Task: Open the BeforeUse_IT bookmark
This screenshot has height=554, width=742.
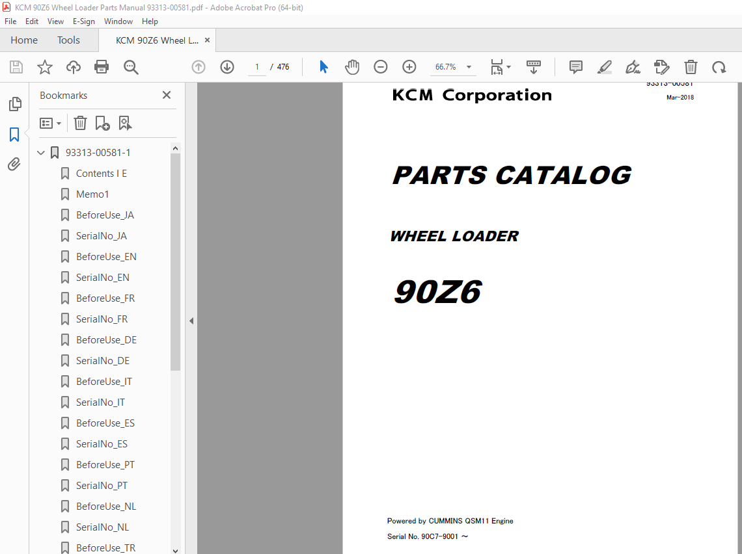Action: pyautogui.click(x=104, y=382)
